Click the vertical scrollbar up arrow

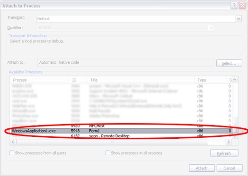[x=235, y=80]
